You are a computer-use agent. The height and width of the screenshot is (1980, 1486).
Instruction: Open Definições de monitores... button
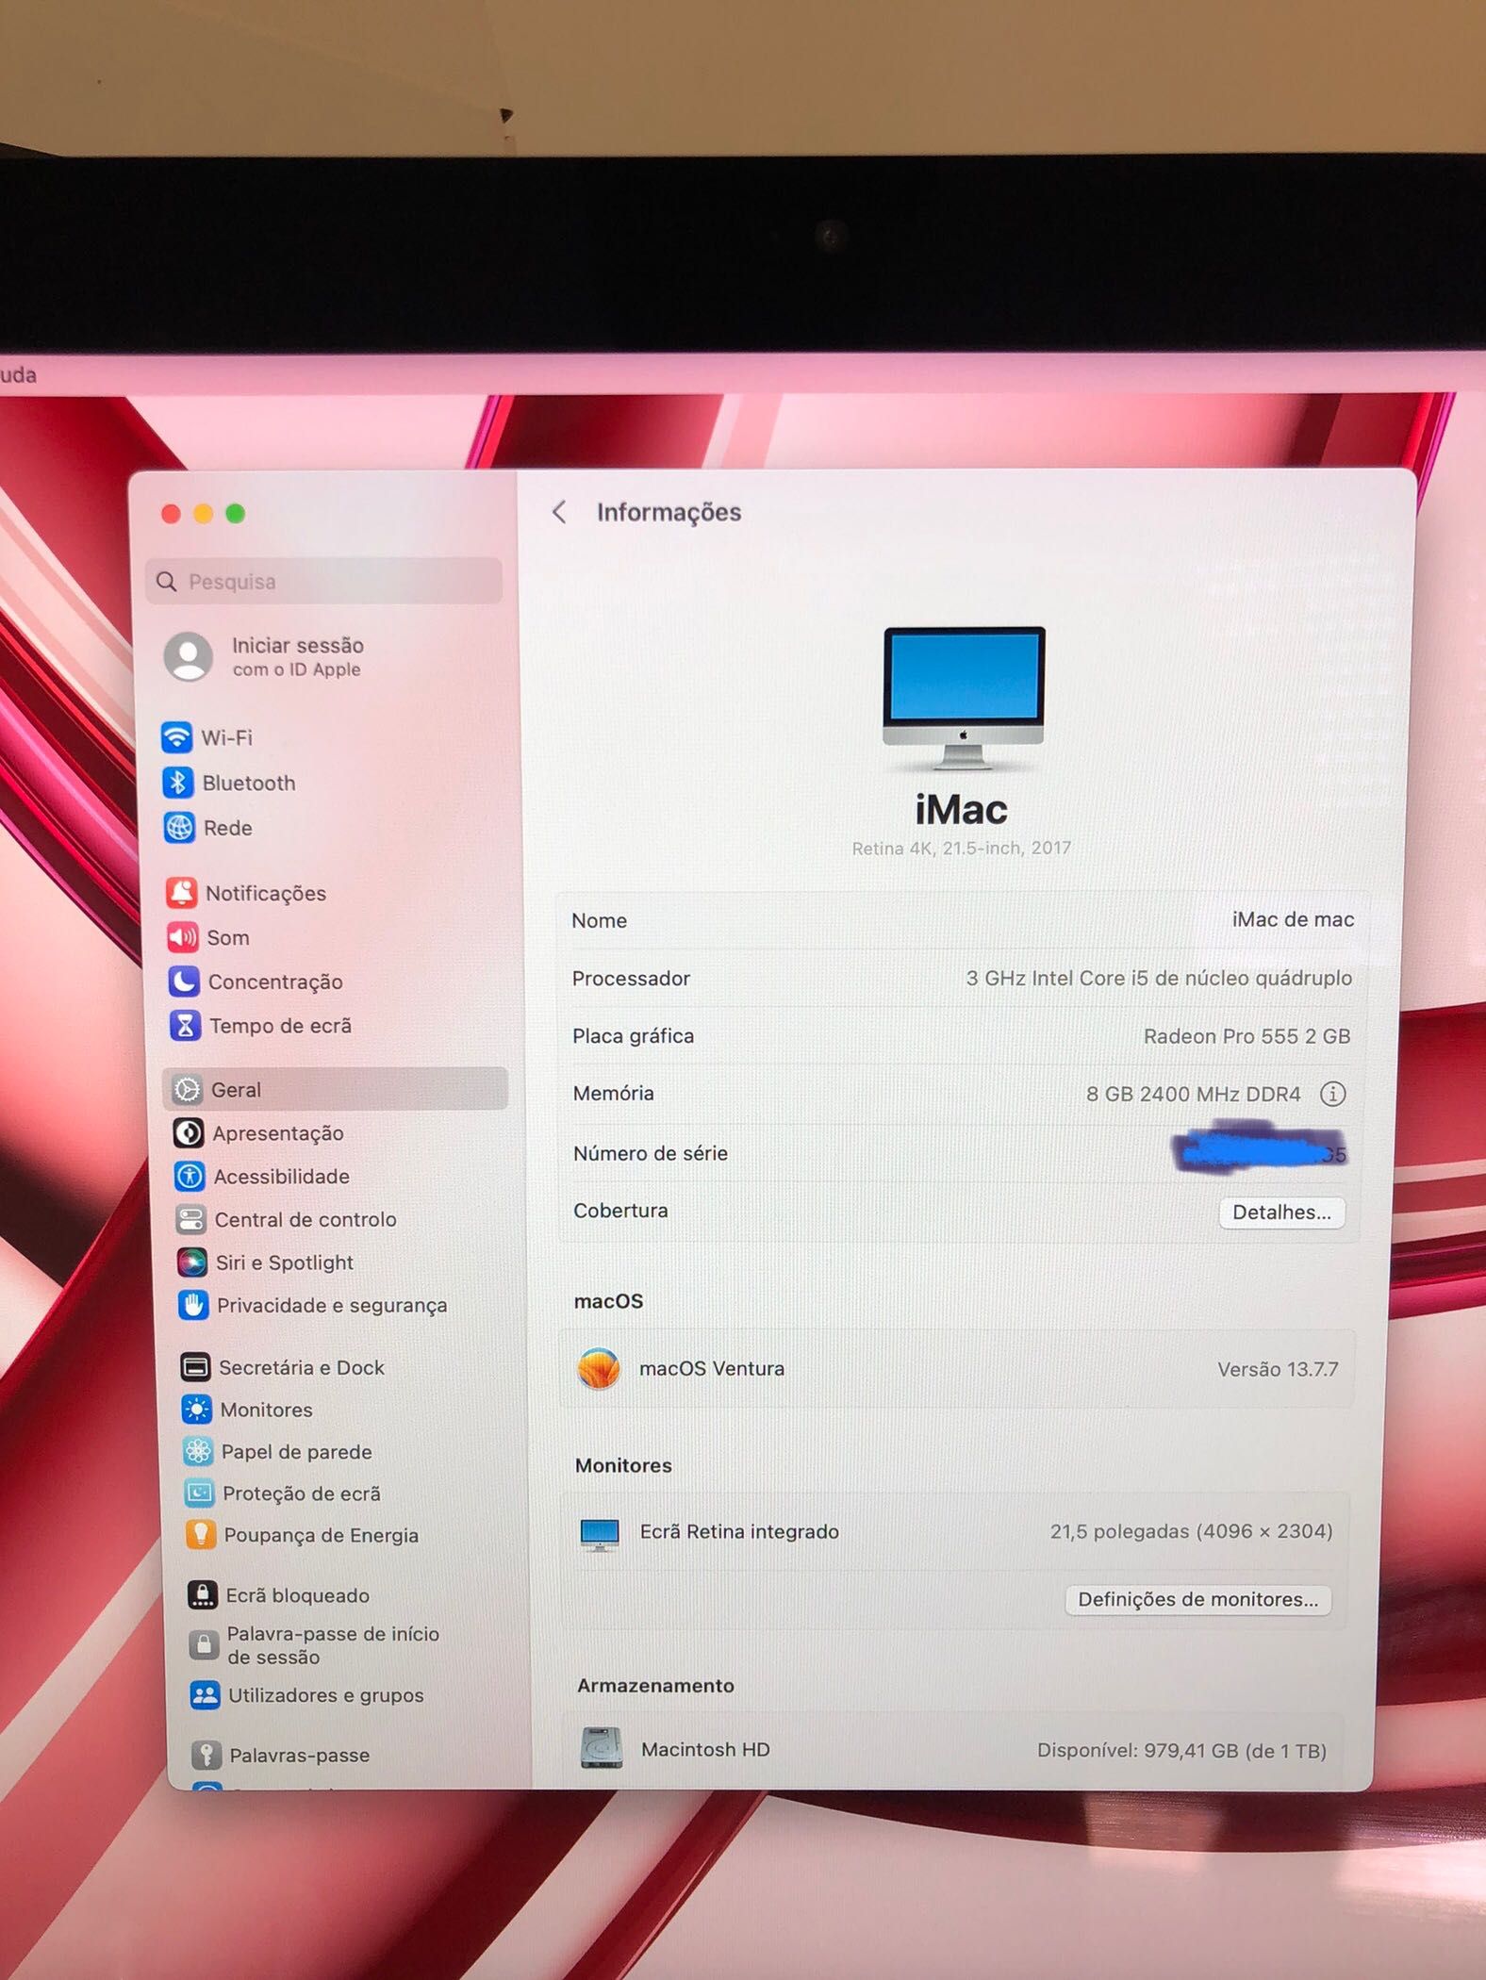tap(1197, 1599)
